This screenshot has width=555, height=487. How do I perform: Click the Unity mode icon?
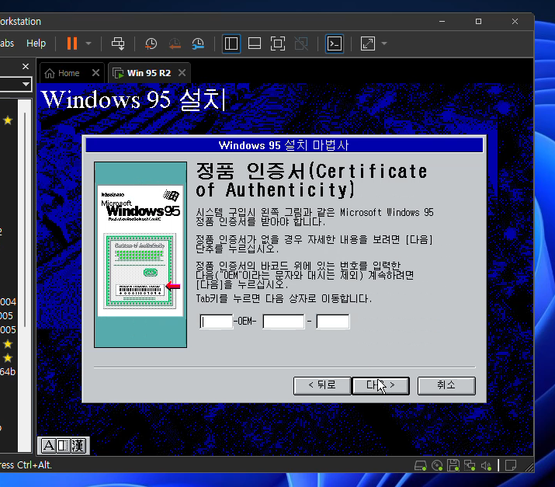(301, 43)
